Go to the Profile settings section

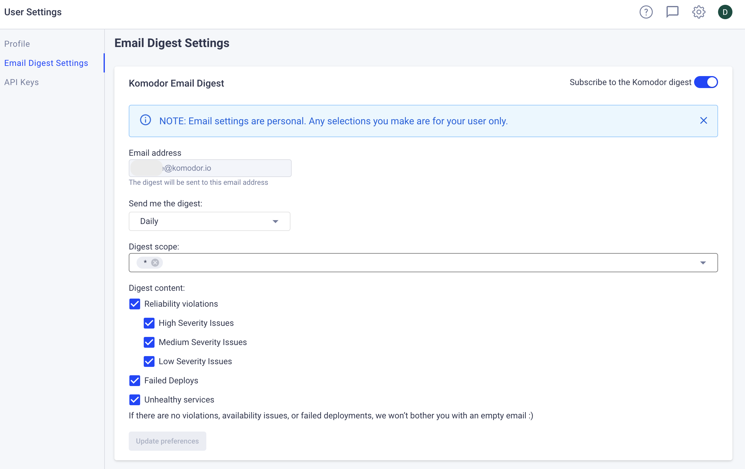coord(17,44)
